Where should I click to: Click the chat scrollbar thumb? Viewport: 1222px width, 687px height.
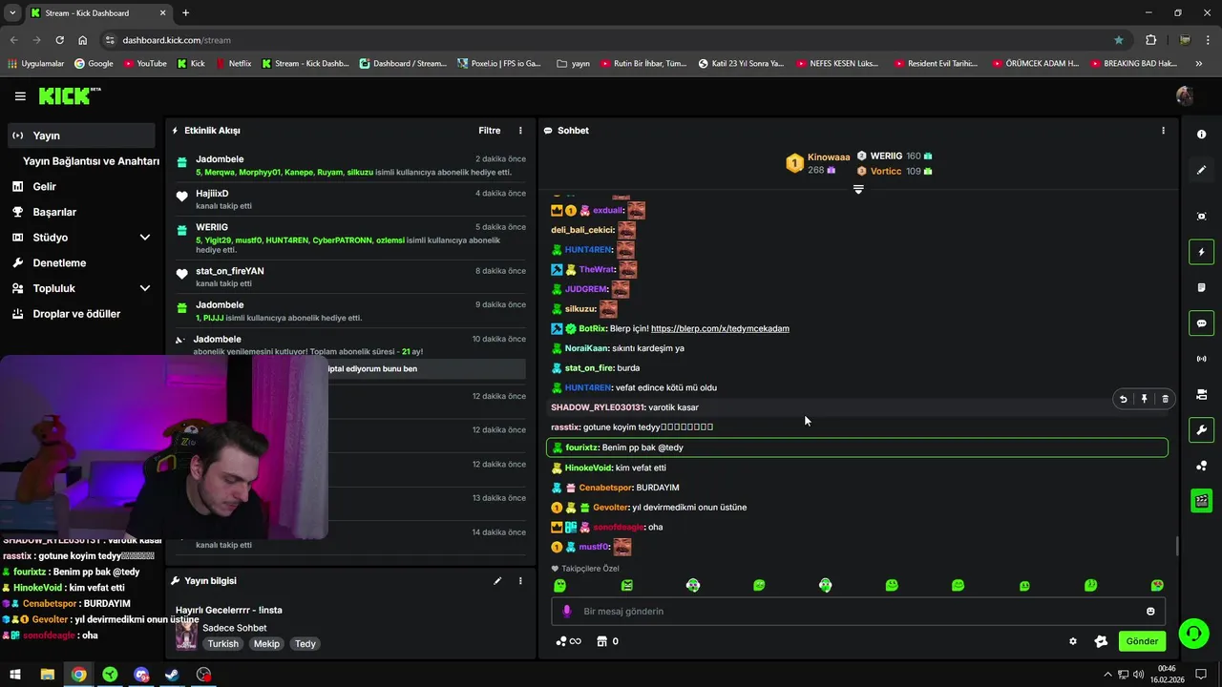click(x=1176, y=547)
